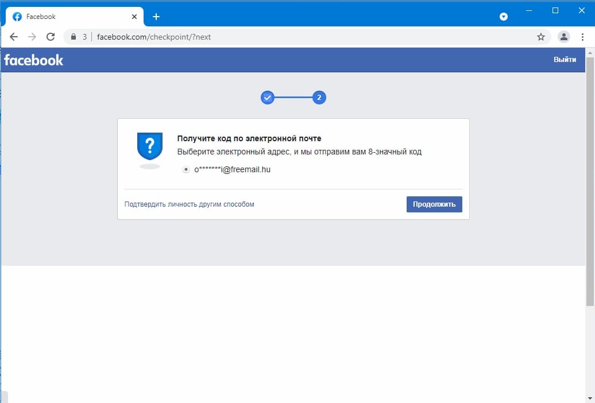Minimize the browser window

(x=529, y=11)
